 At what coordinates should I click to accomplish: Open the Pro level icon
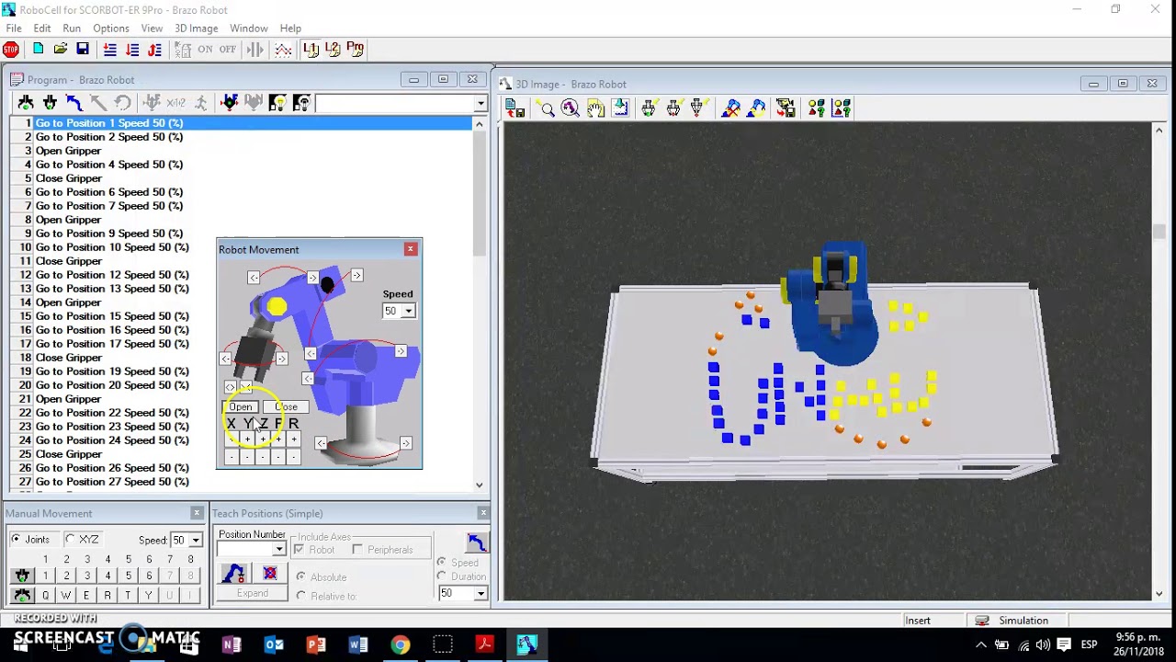(x=355, y=50)
